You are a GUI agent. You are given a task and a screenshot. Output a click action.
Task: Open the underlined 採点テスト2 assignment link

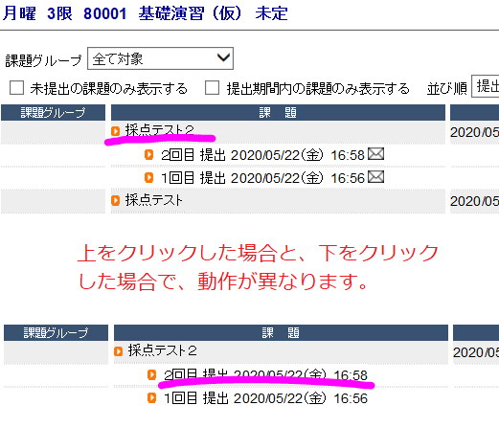tap(159, 130)
